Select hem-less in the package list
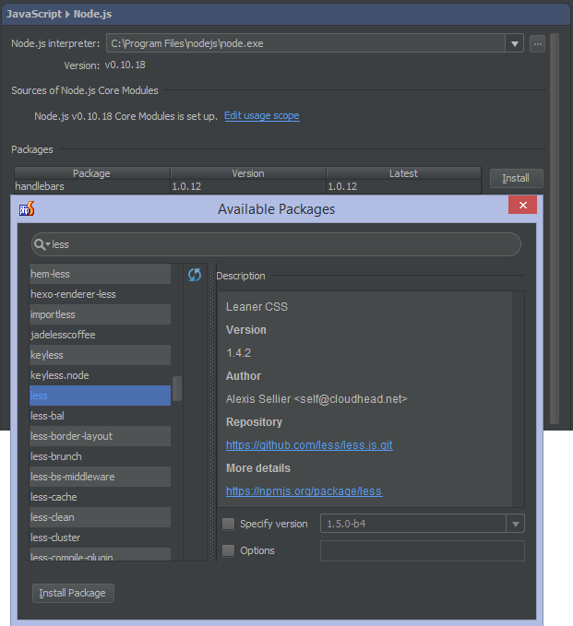 pyautogui.click(x=100, y=274)
